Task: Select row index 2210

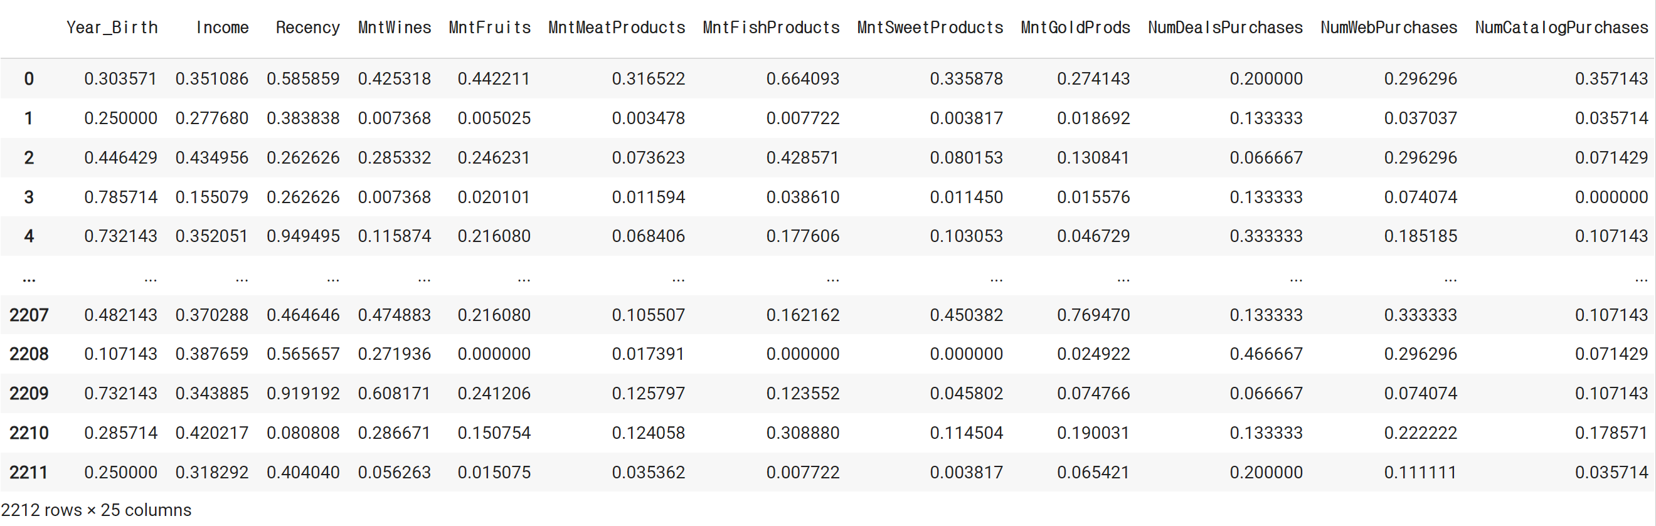Action: pyautogui.click(x=29, y=433)
